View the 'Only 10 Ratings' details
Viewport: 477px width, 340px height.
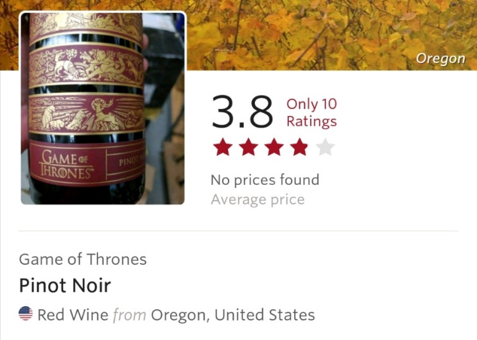(311, 113)
